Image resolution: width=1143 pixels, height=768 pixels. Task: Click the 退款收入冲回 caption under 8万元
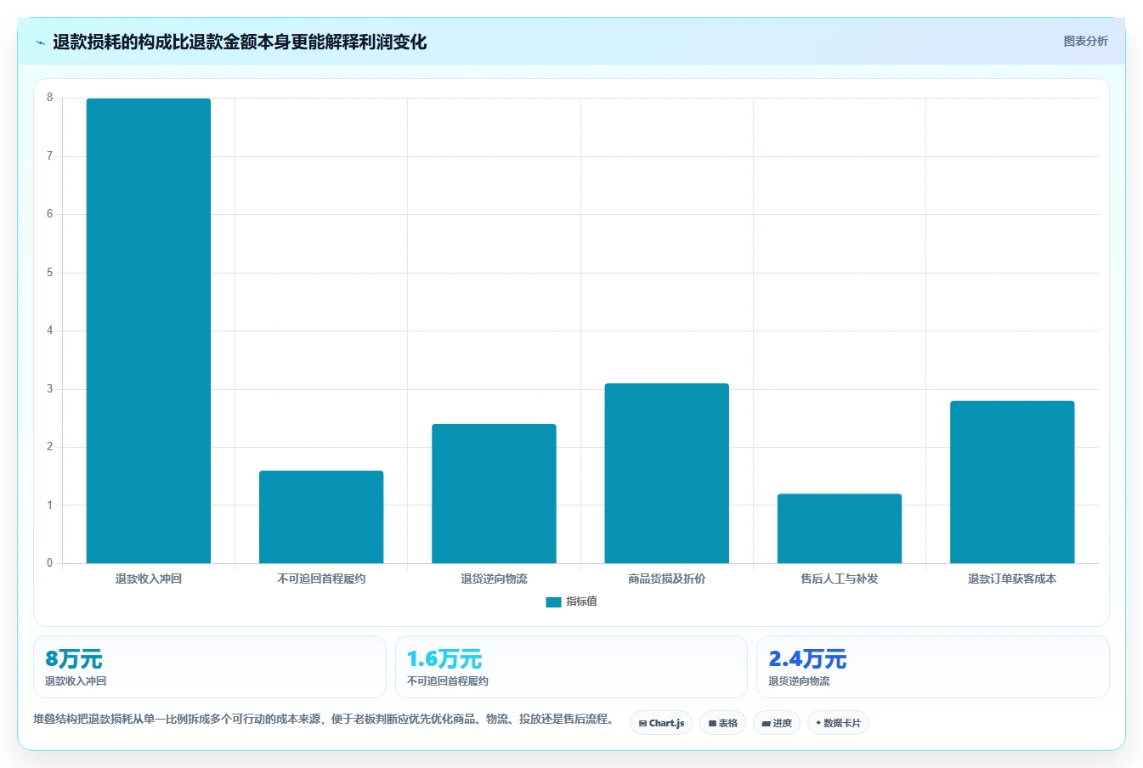tap(76, 681)
